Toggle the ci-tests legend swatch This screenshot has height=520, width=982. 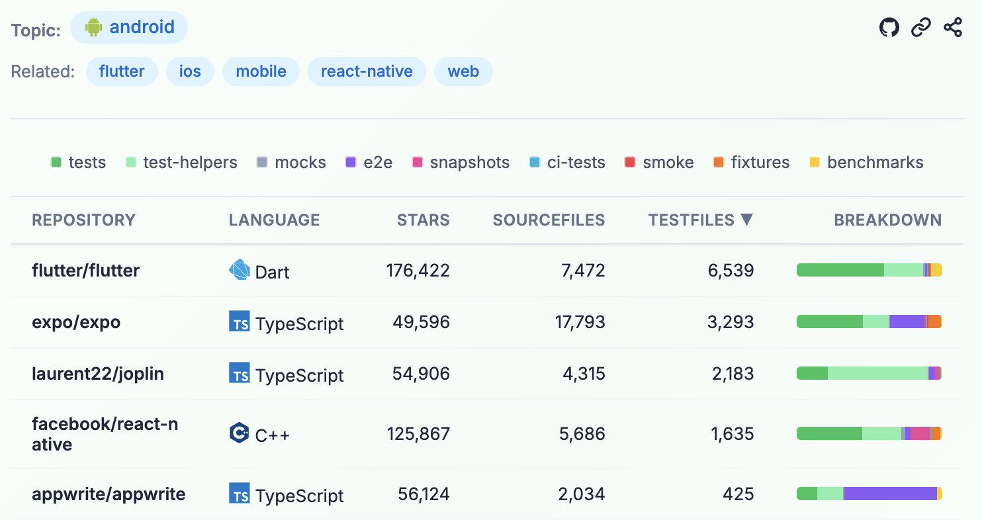pos(535,163)
